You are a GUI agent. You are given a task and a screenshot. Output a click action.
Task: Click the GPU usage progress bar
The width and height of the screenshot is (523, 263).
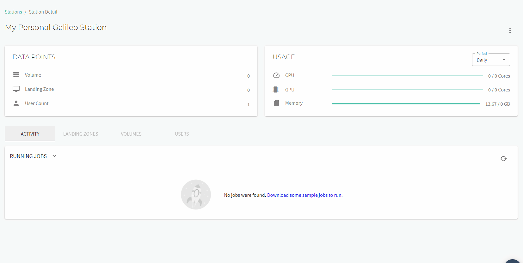(407, 90)
